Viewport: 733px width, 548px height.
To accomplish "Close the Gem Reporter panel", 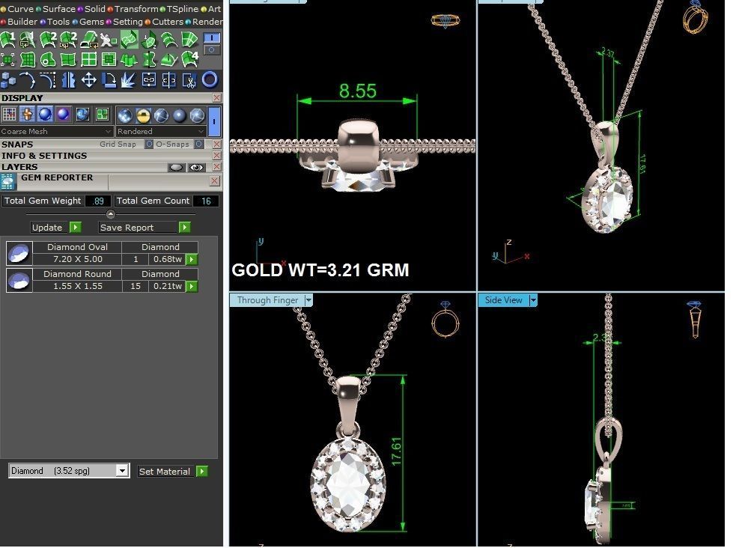I will point(215,181).
